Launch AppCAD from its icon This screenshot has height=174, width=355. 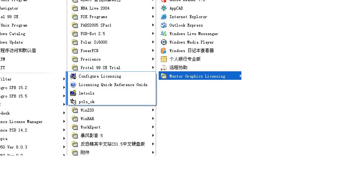coord(164,8)
